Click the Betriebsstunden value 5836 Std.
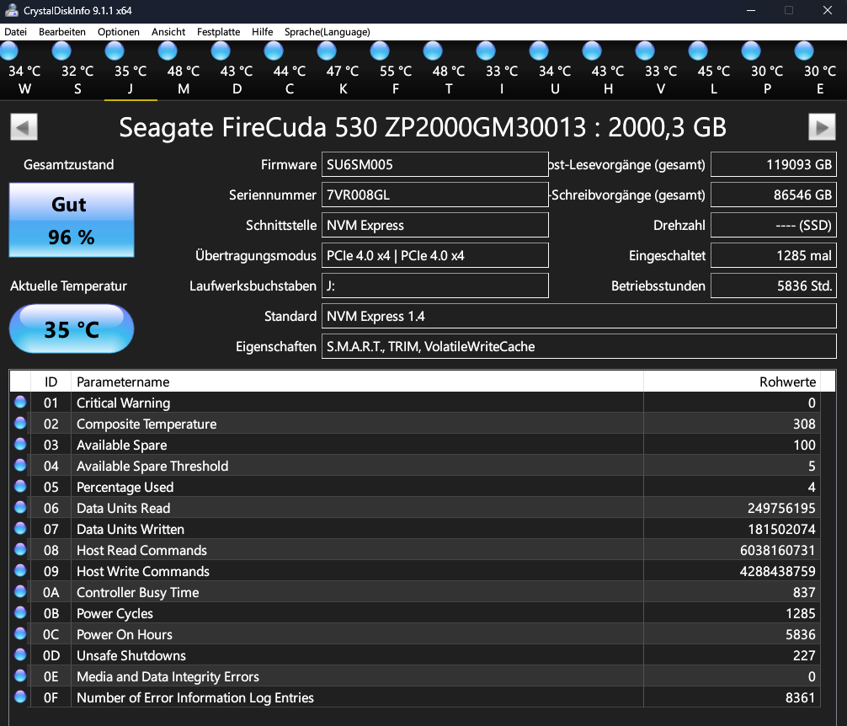 [x=774, y=286]
